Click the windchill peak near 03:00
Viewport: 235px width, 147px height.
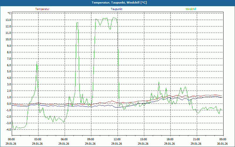point(37,61)
